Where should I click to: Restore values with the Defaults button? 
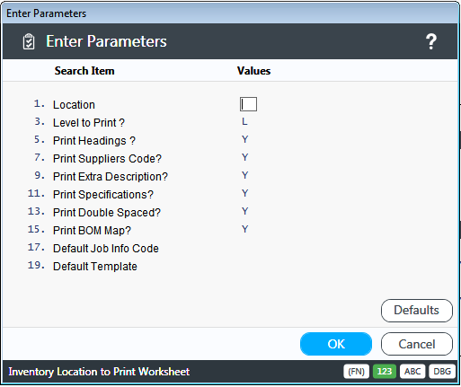coord(417,311)
